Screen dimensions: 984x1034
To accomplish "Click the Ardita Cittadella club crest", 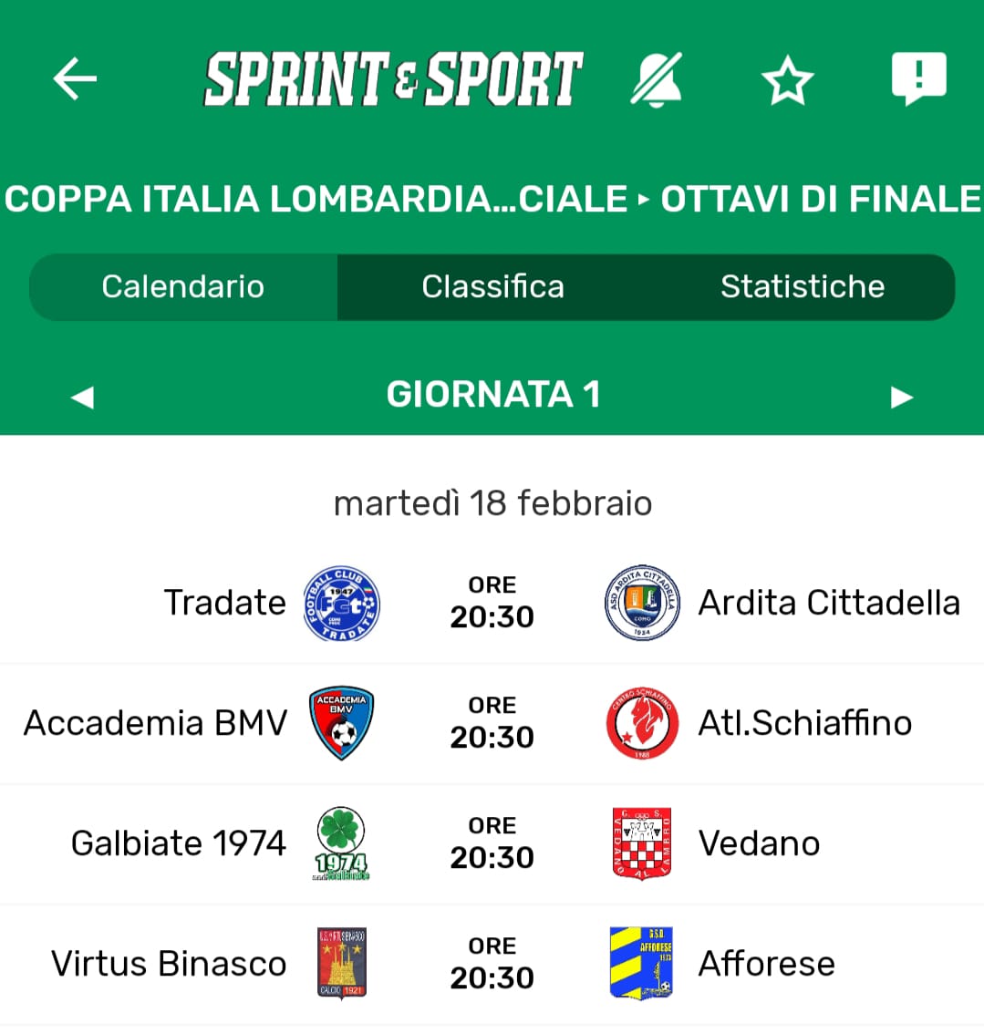I will [x=642, y=603].
